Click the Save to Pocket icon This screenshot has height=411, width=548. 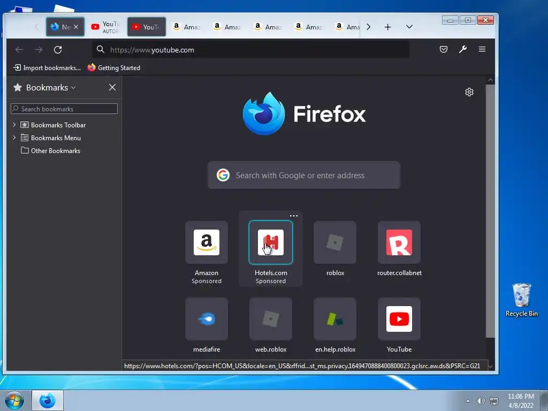click(444, 49)
